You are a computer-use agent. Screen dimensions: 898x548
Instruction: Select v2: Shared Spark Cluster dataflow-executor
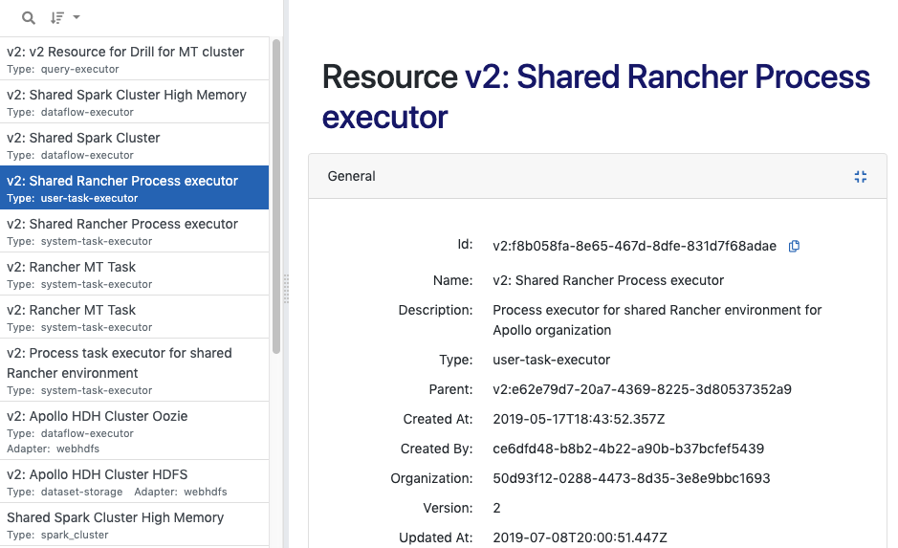[x=134, y=144]
